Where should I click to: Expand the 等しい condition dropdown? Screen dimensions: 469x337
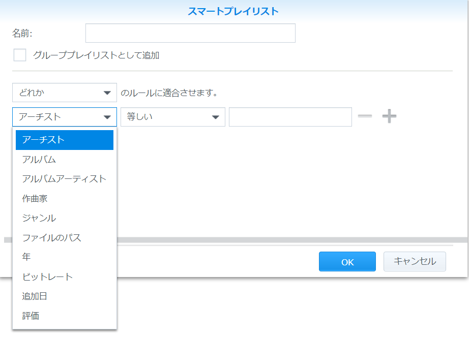click(x=172, y=117)
